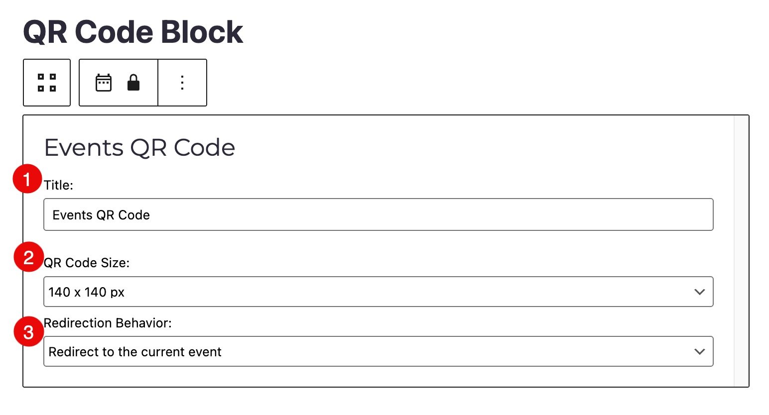This screenshot has width=769, height=415.
Task: Click the Events QR Code block heading
Action: click(139, 148)
